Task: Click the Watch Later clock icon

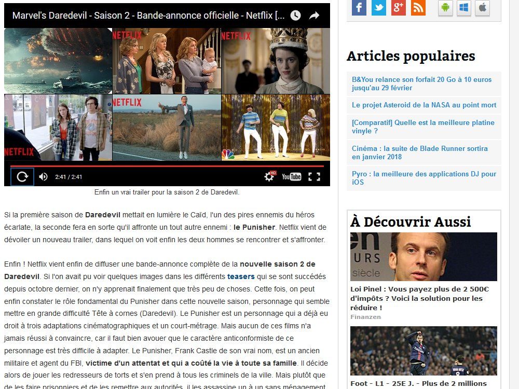Action: (295, 15)
